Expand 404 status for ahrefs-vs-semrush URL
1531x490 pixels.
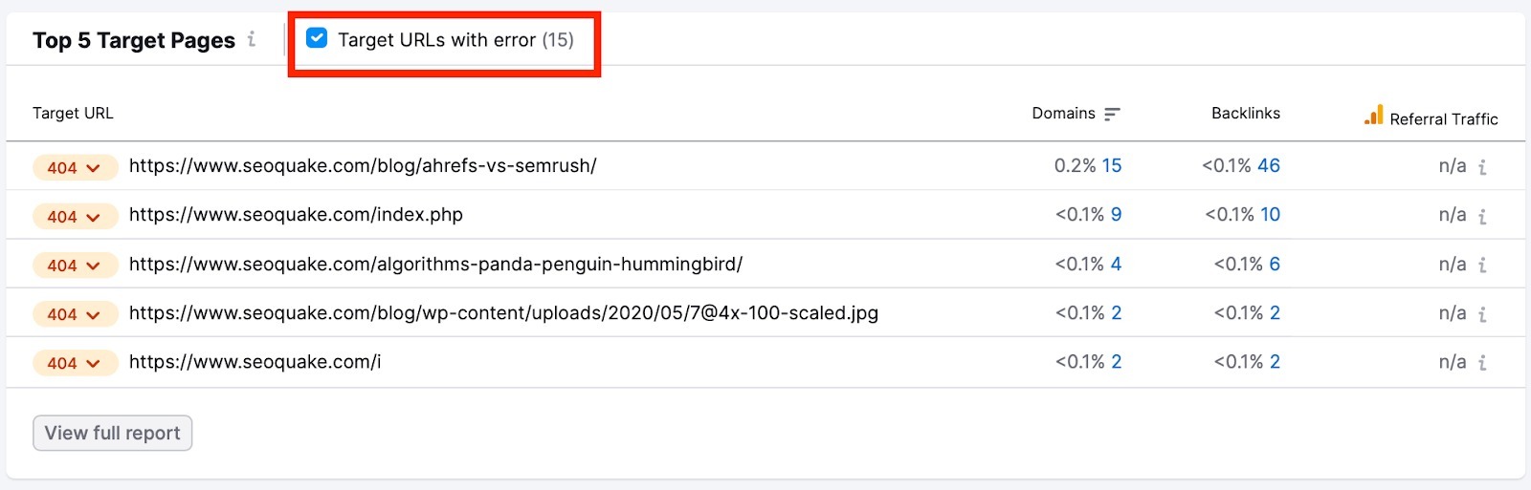(75, 168)
